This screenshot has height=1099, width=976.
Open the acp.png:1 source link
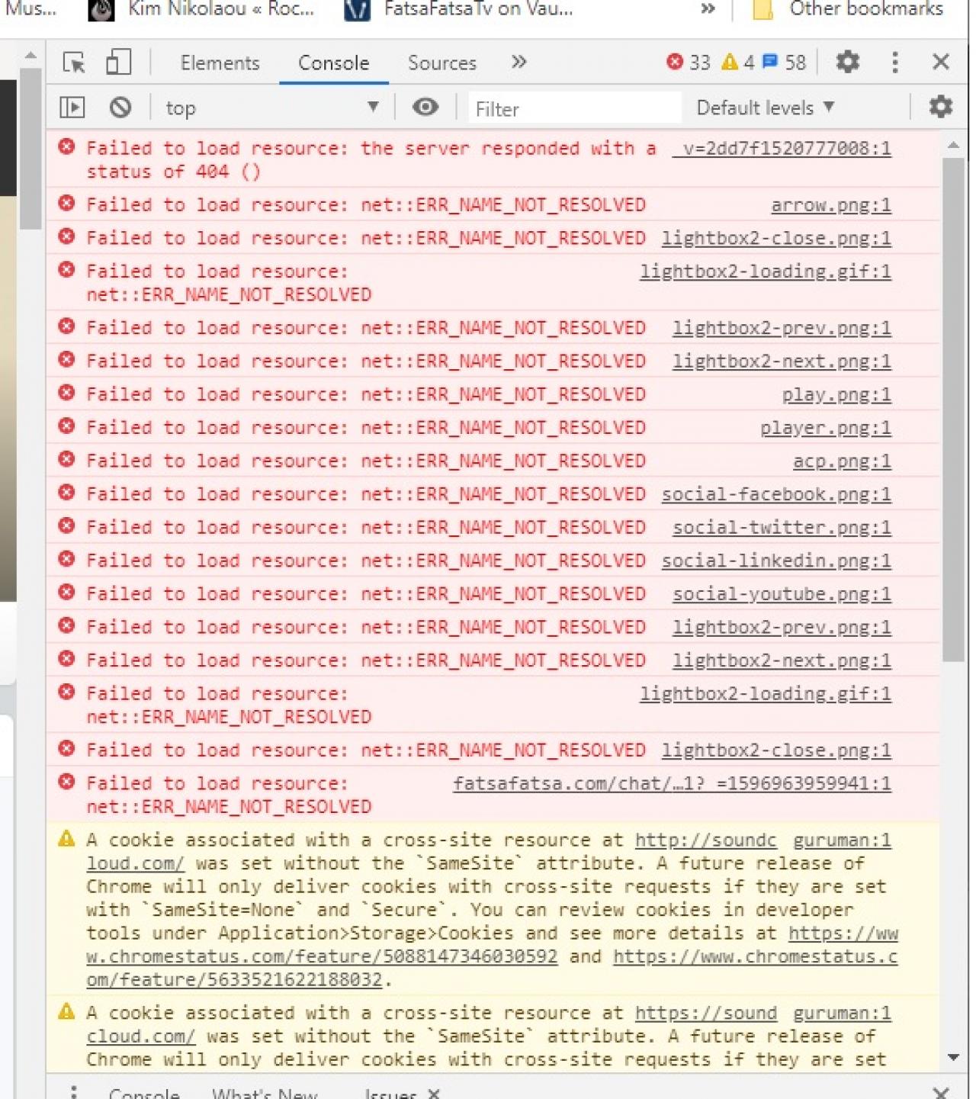tap(842, 461)
